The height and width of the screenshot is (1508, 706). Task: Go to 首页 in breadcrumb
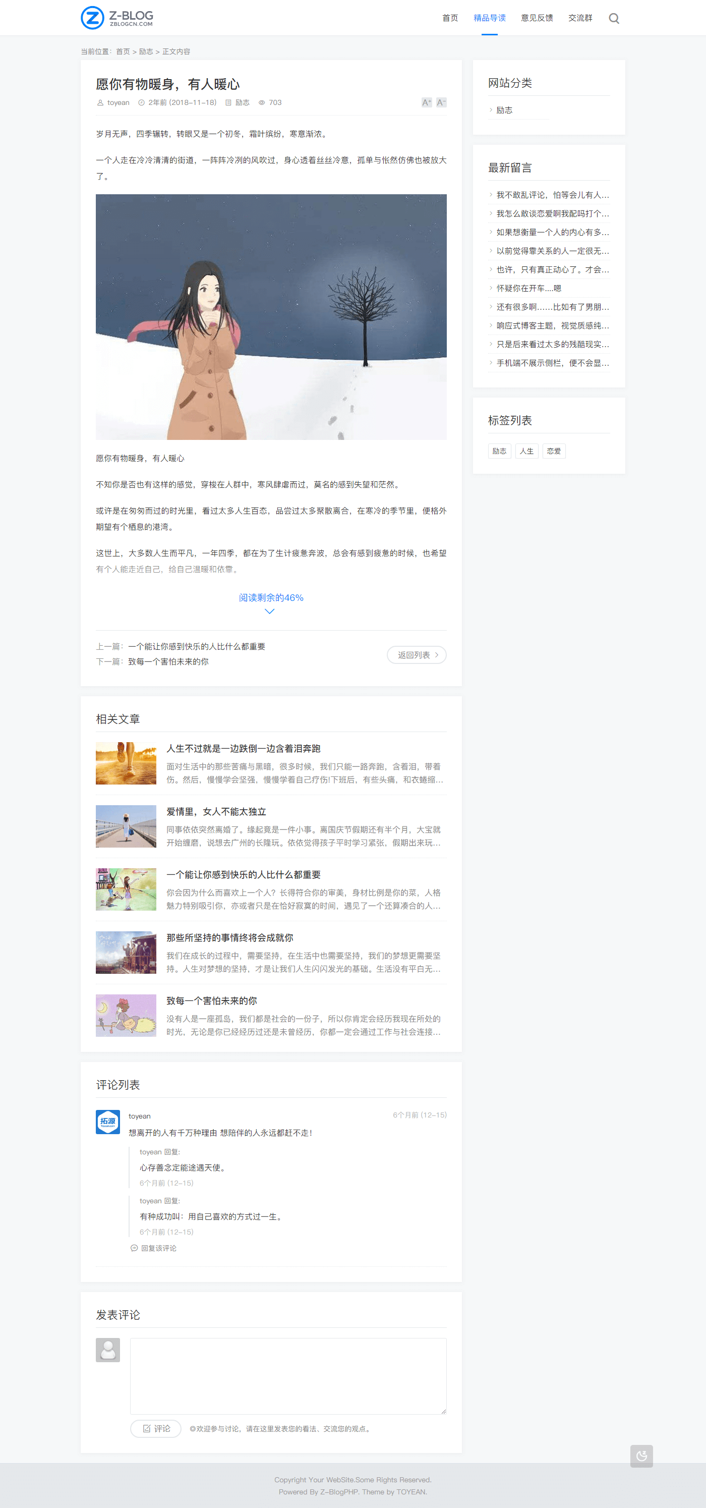click(x=123, y=51)
